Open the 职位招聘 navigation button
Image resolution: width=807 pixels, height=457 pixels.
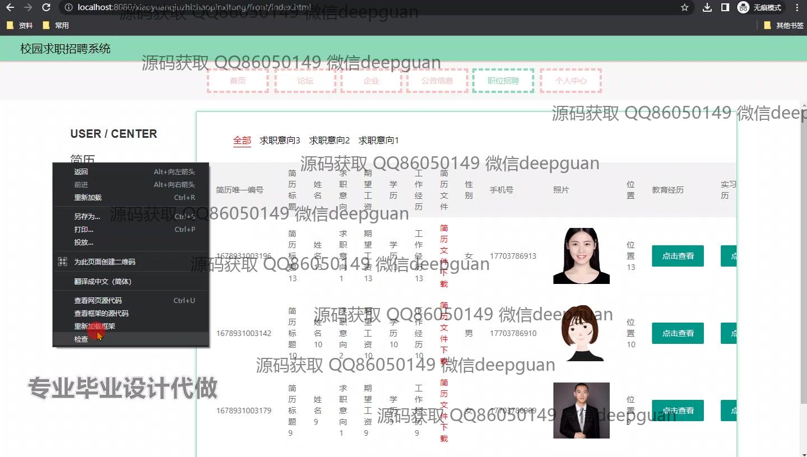pyautogui.click(x=503, y=81)
